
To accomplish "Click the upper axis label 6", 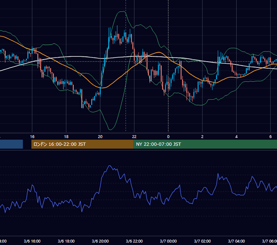I will [x=270, y=136].
